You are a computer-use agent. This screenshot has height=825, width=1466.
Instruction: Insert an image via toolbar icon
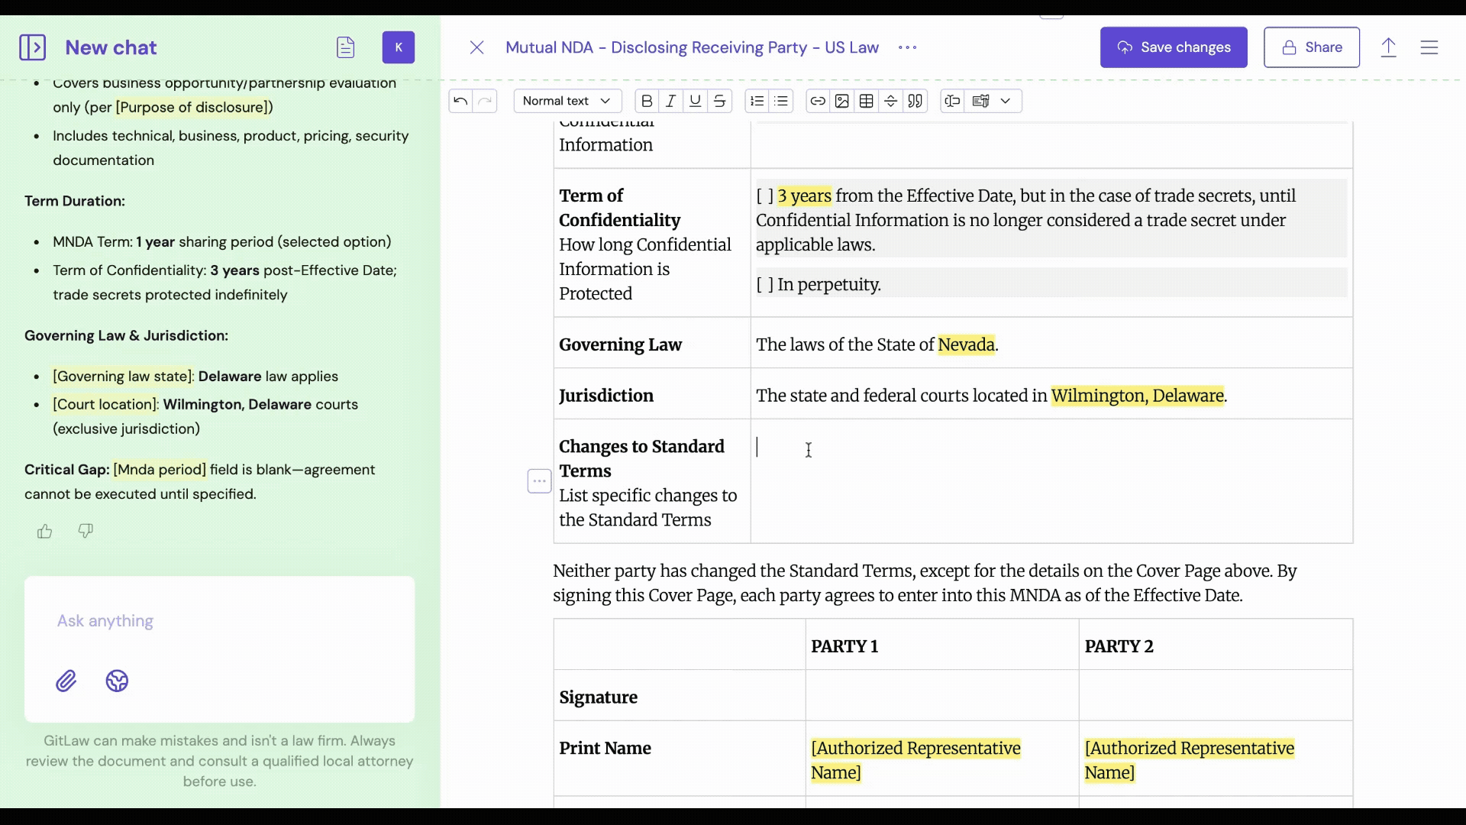pyautogui.click(x=841, y=101)
